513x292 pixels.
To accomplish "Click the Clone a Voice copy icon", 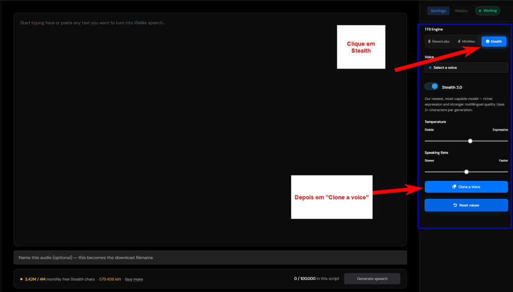I will [454, 187].
